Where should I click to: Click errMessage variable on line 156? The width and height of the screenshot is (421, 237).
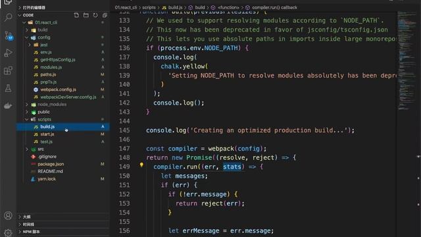click(x=201, y=231)
